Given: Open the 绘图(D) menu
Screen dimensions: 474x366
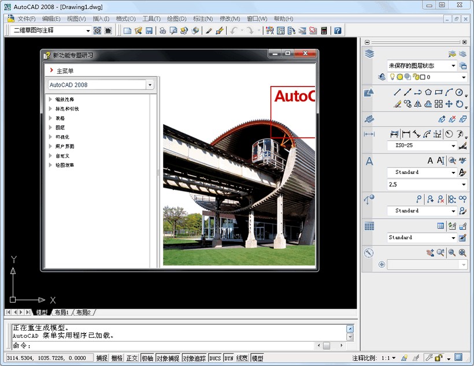Looking at the screenshot, I should tap(176, 18).
